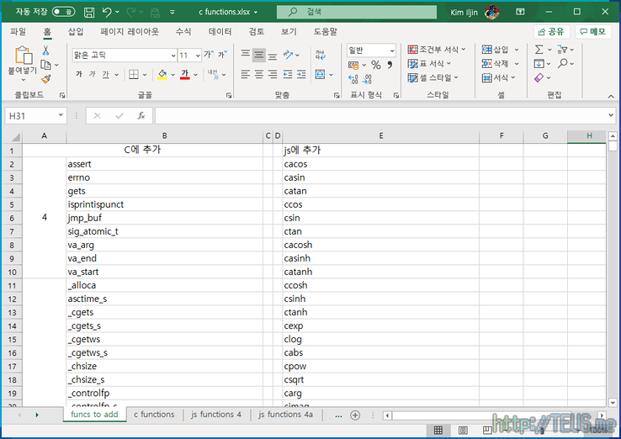This screenshot has width=621, height=439.
Task: Increase font size with larger 가 icon
Action: click(x=209, y=54)
